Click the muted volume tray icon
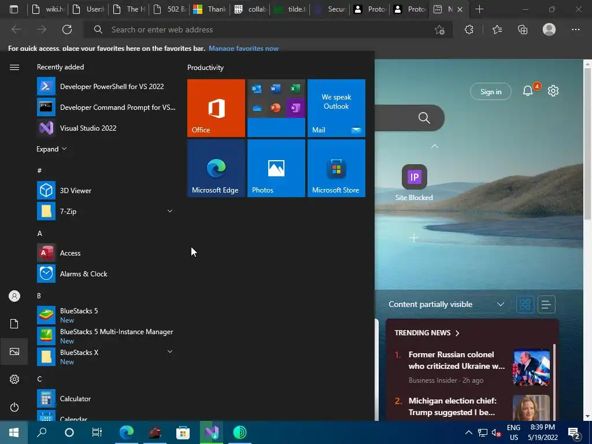Screen dimensions: 592x444 pos(496,432)
